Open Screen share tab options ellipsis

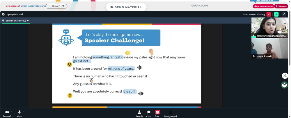[x=28, y=21]
